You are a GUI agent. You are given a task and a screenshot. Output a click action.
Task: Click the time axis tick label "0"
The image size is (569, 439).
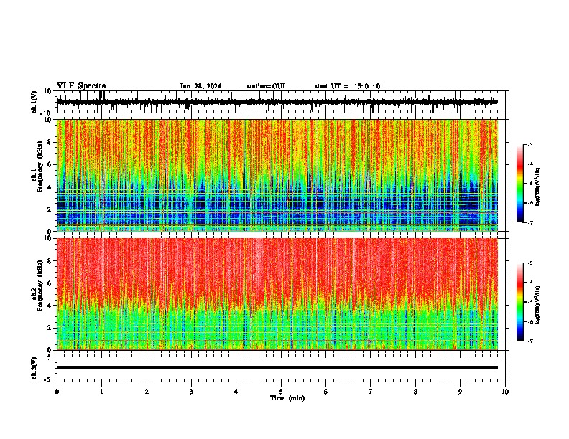(57, 392)
